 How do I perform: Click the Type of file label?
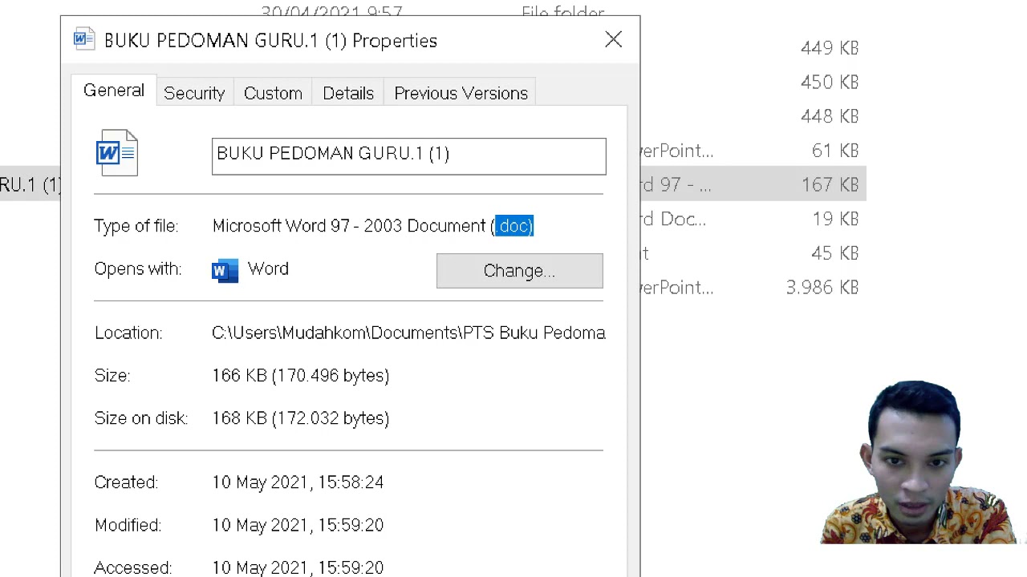(136, 226)
